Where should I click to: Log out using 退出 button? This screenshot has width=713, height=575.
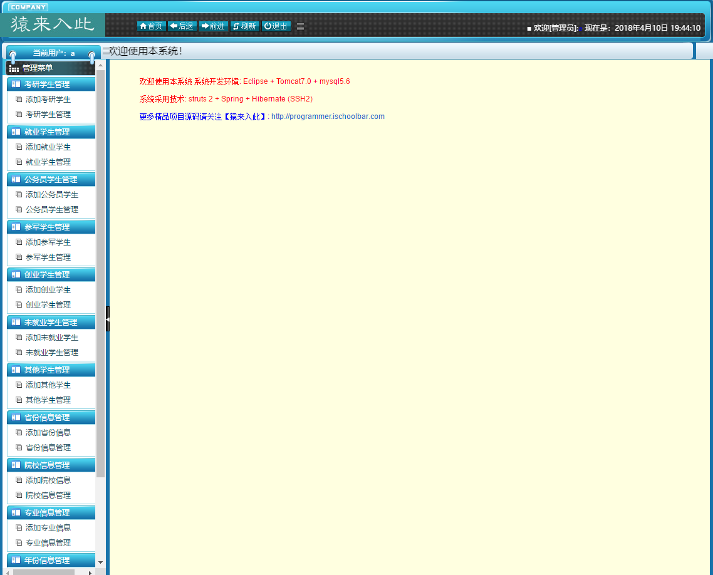276,26
